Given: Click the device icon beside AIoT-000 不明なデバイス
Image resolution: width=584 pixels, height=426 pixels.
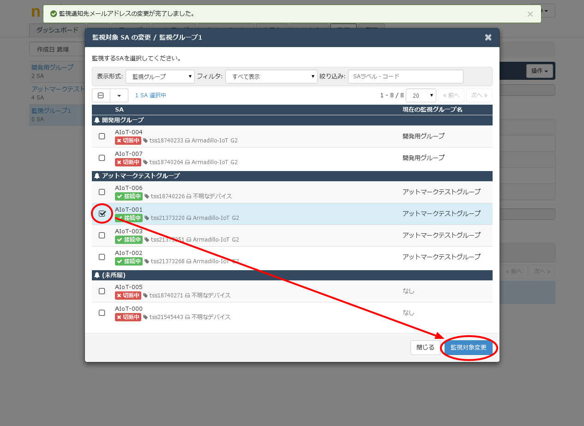Looking at the screenshot, I should (x=187, y=317).
